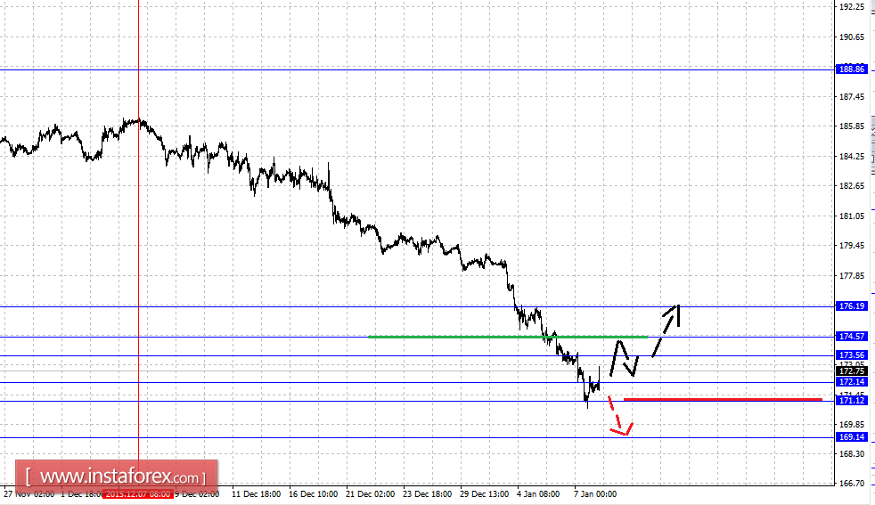The height and width of the screenshot is (505, 875).
Task: Click the 4 Jan 08:00 time label
Action: [x=538, y=494]
